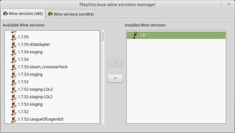Select plain 1.7.52 version entry

[x=23, y=112]
